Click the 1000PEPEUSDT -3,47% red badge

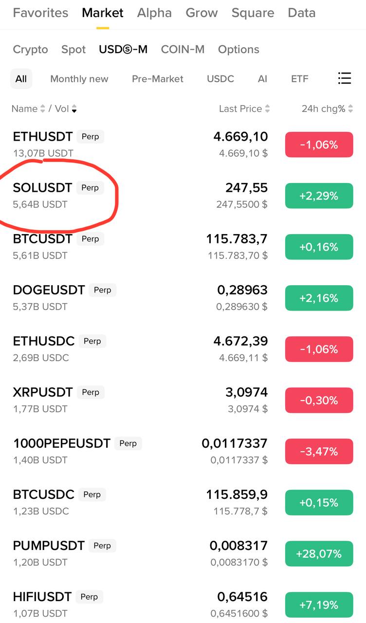click(319, 451)
